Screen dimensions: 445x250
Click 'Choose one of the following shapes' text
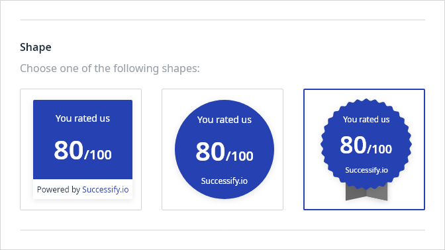click(x=110, y=68)
